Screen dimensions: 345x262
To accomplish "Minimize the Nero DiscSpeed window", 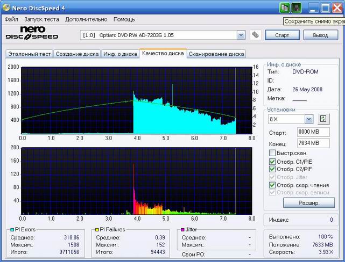I will 313,8.
